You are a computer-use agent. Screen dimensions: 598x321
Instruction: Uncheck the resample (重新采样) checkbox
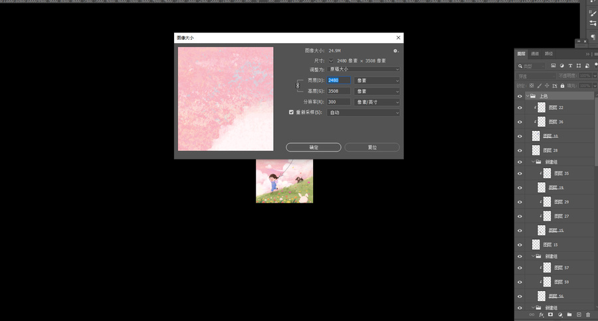292,112
